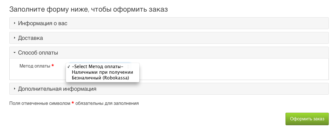
Task: Collapse the Способ оплаты section header
Action: pyautogui.click(x=38, y=53)
